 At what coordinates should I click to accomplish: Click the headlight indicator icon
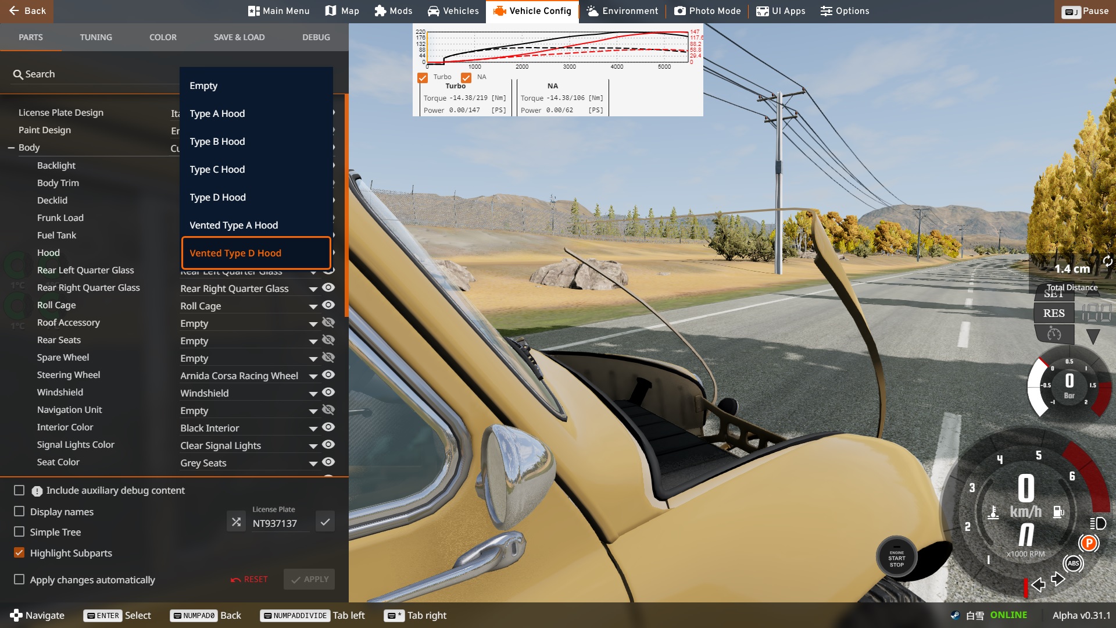coord(1097,523)
